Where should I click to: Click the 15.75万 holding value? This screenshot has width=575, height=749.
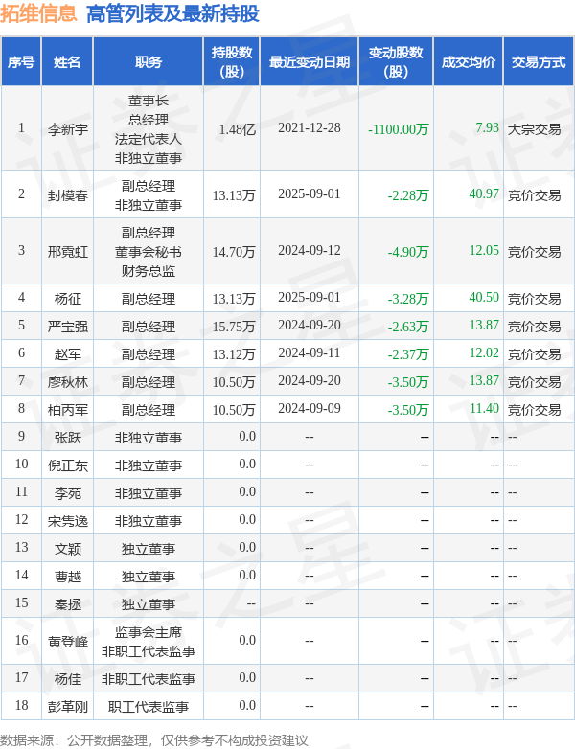pos(234,327)
